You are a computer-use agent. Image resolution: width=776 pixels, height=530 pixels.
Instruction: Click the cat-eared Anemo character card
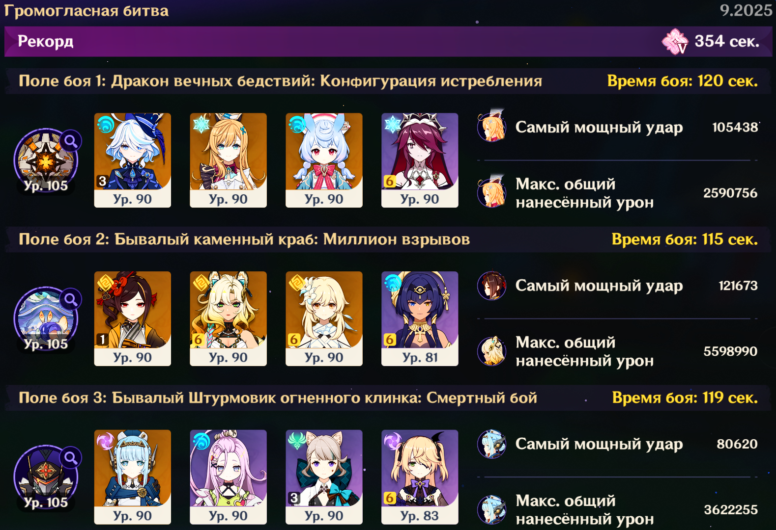click(324, 477)
